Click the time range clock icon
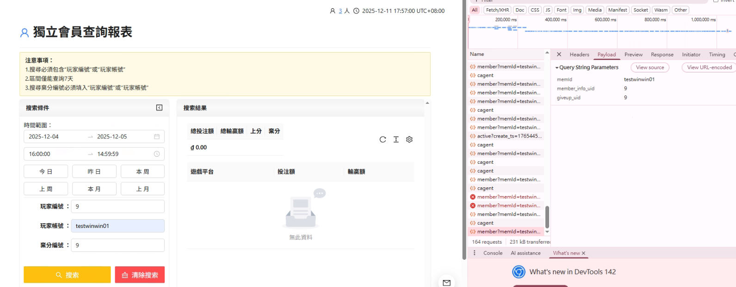 (157, 154)
